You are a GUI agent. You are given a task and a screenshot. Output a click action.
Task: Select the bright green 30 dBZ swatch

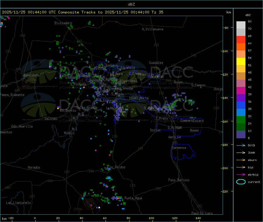tap(241, 120)
